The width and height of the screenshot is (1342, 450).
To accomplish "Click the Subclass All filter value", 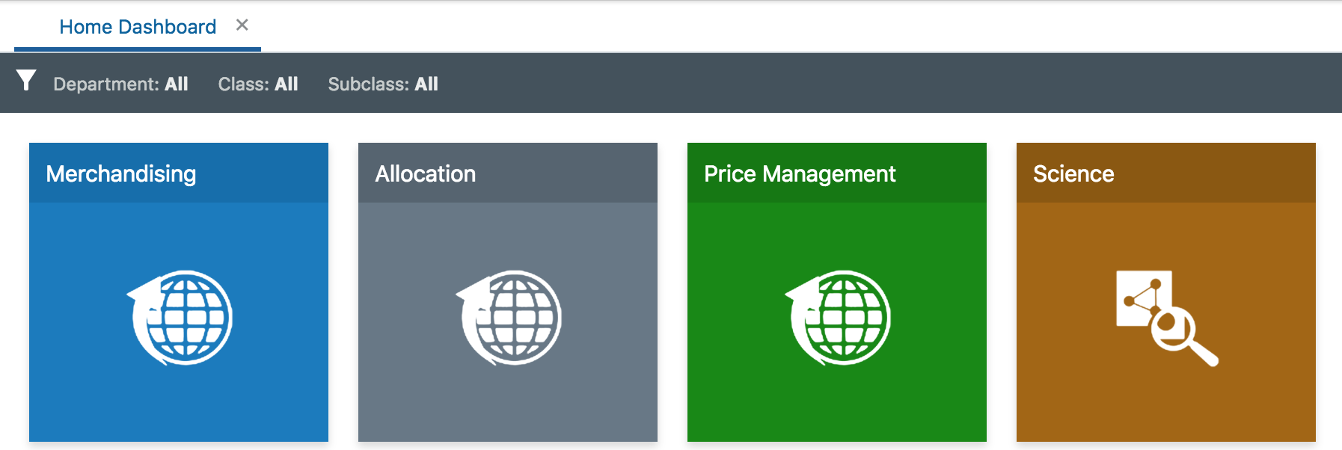I will pos(426,84).
